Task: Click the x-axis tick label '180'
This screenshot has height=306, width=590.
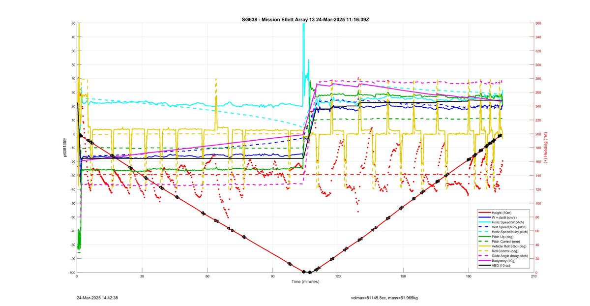Action: coord(469,276)
